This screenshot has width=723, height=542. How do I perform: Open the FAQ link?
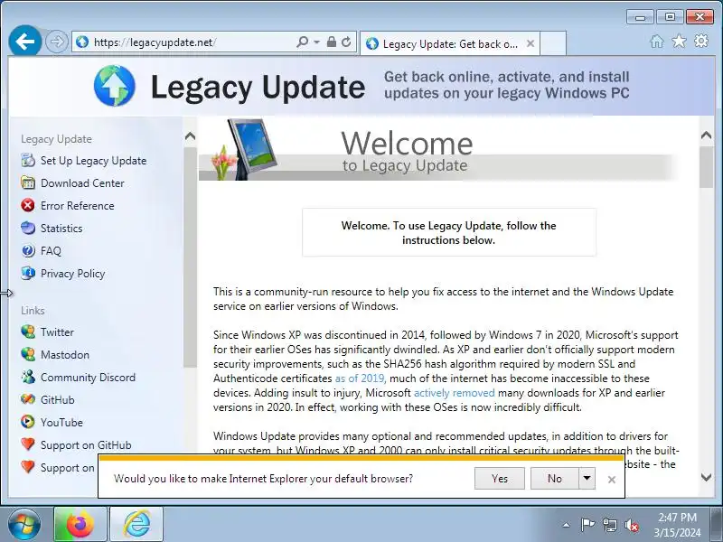pos(51,251)
